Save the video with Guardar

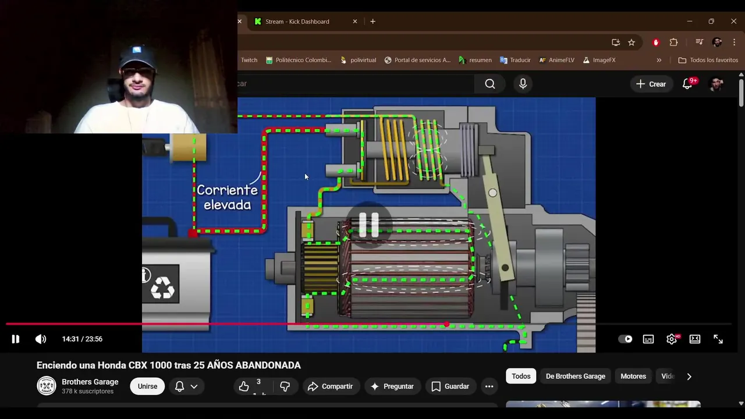click(x=450, y=386)
